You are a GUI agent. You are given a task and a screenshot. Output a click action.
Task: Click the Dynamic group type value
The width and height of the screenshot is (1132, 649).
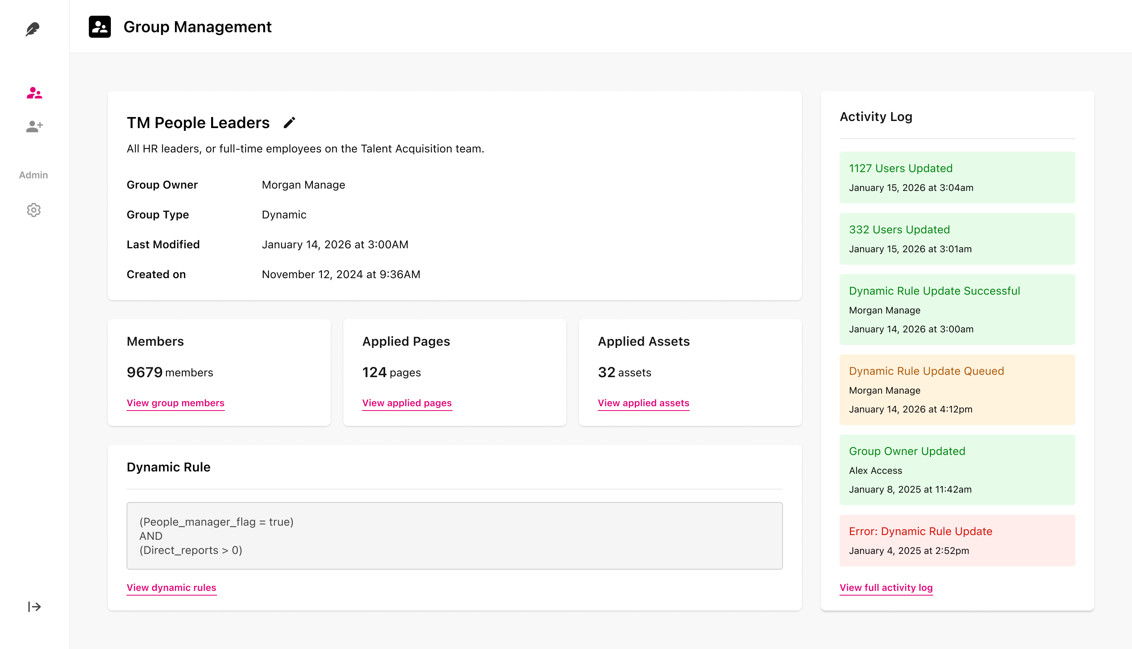point(284,215)
